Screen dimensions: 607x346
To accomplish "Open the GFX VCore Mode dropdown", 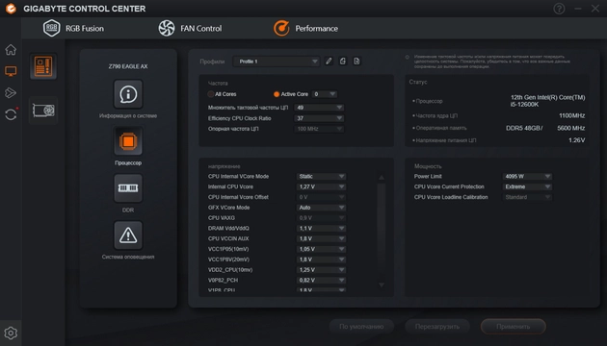I will [321, 208].
